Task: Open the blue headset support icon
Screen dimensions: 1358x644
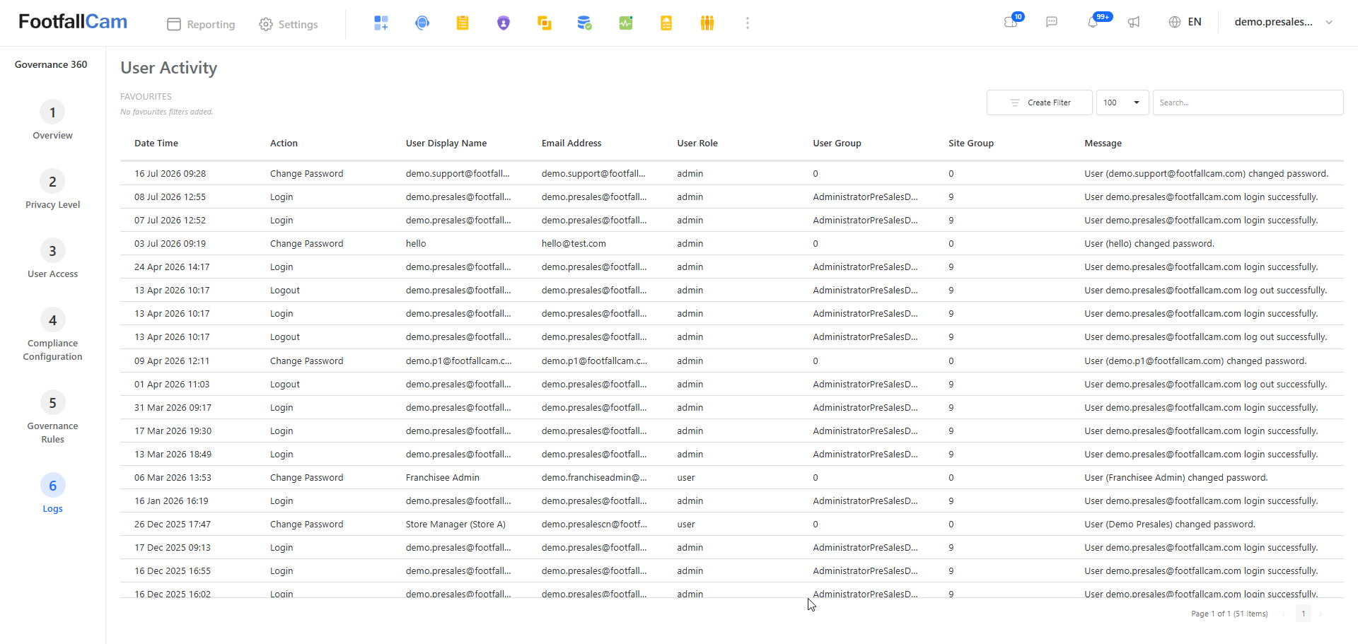Action: pyautogui.click(x=422, y=23)
